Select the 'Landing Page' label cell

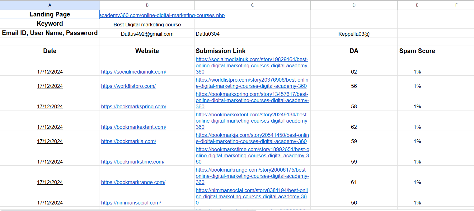tap(50, 15)
